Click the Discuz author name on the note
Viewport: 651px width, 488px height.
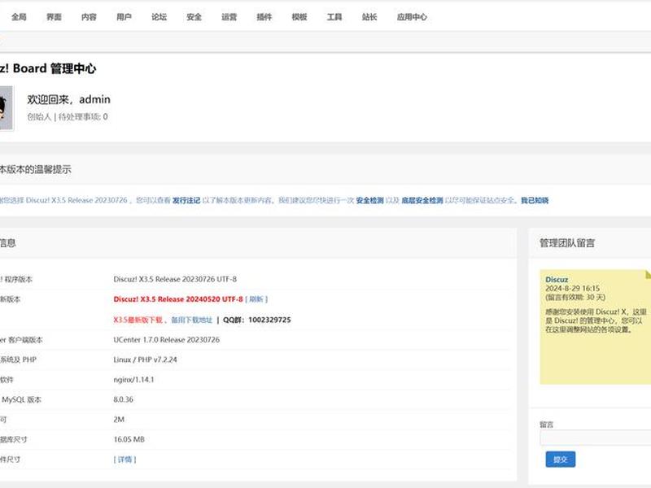557,280
